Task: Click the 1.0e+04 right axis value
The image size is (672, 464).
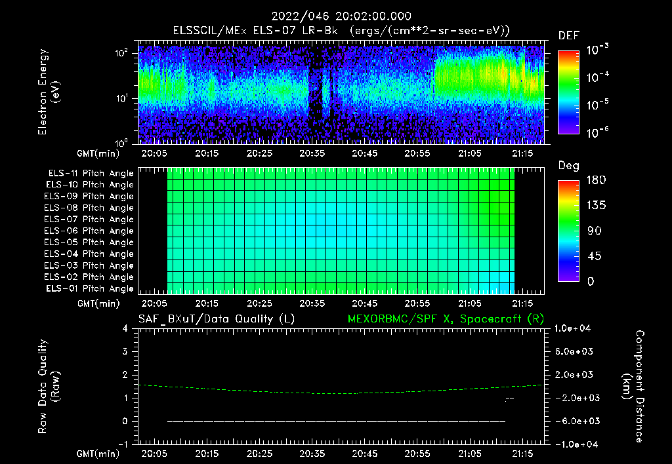Action: pos(572,328)
